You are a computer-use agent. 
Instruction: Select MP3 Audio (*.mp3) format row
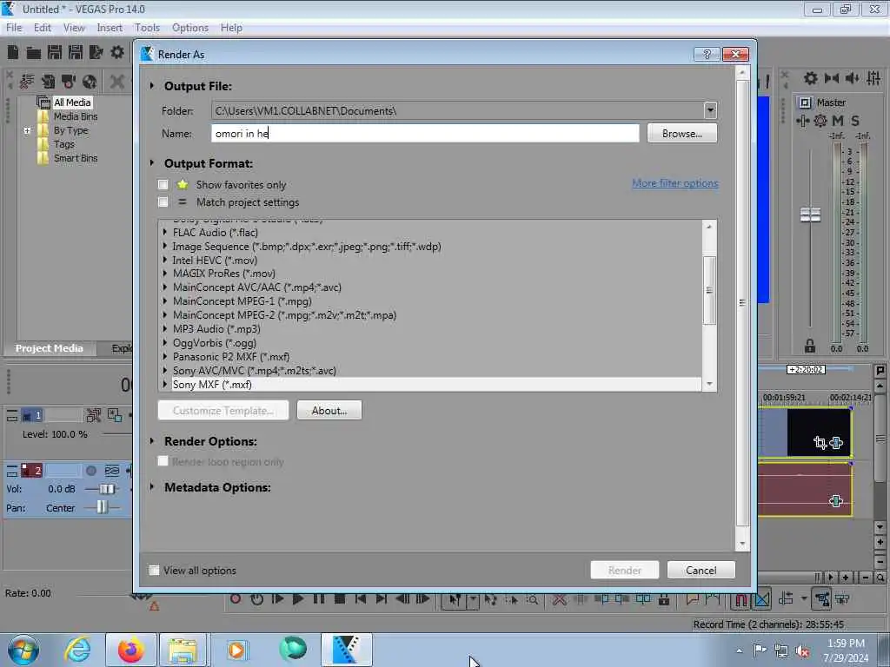(x=431, y=329)
